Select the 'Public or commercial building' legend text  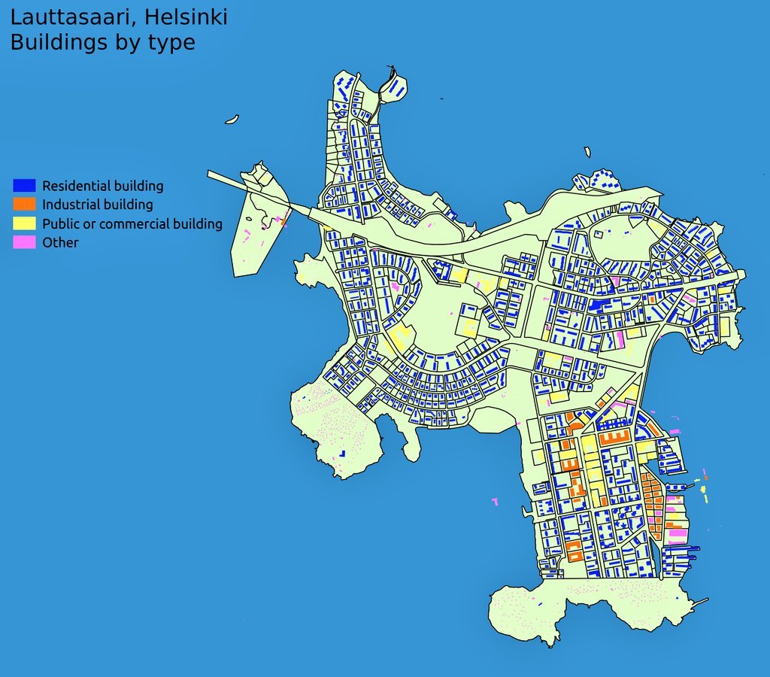click(132, 223)
